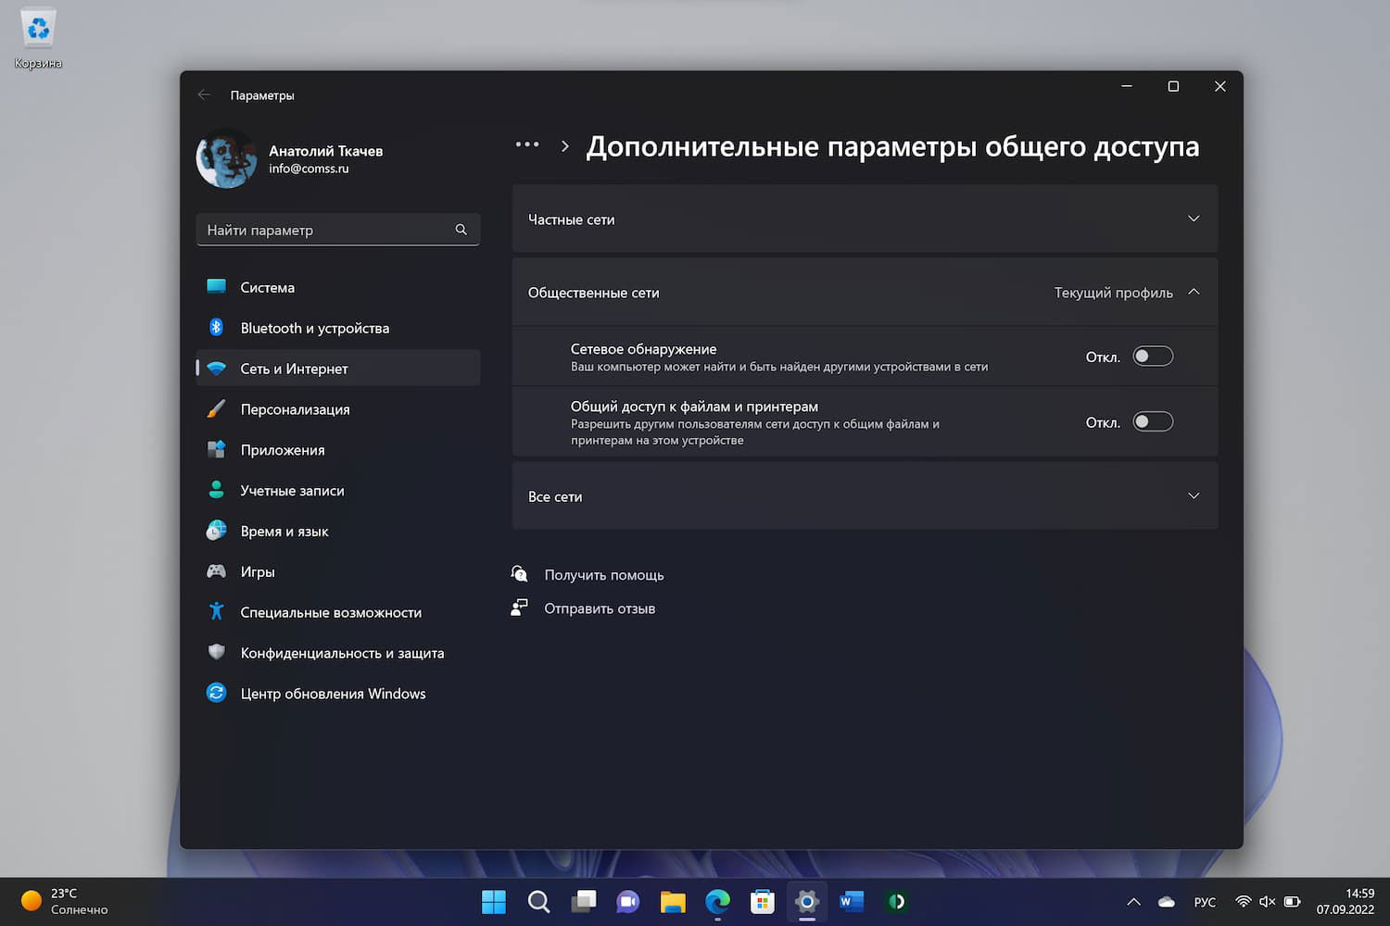Click the Центр обновления Windows icon
Screen dimensions: 1390x926
[216, 693]
